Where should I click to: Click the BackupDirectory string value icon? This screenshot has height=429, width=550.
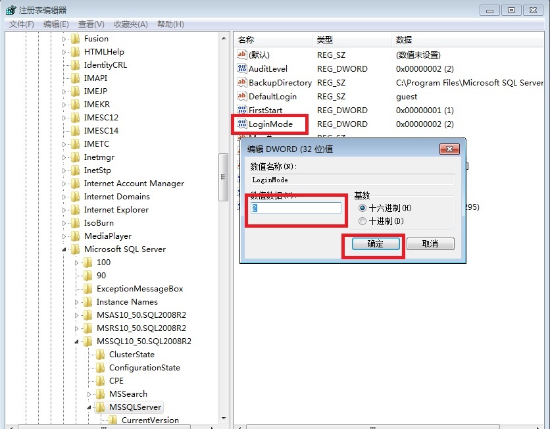click(x=241, y=83)
